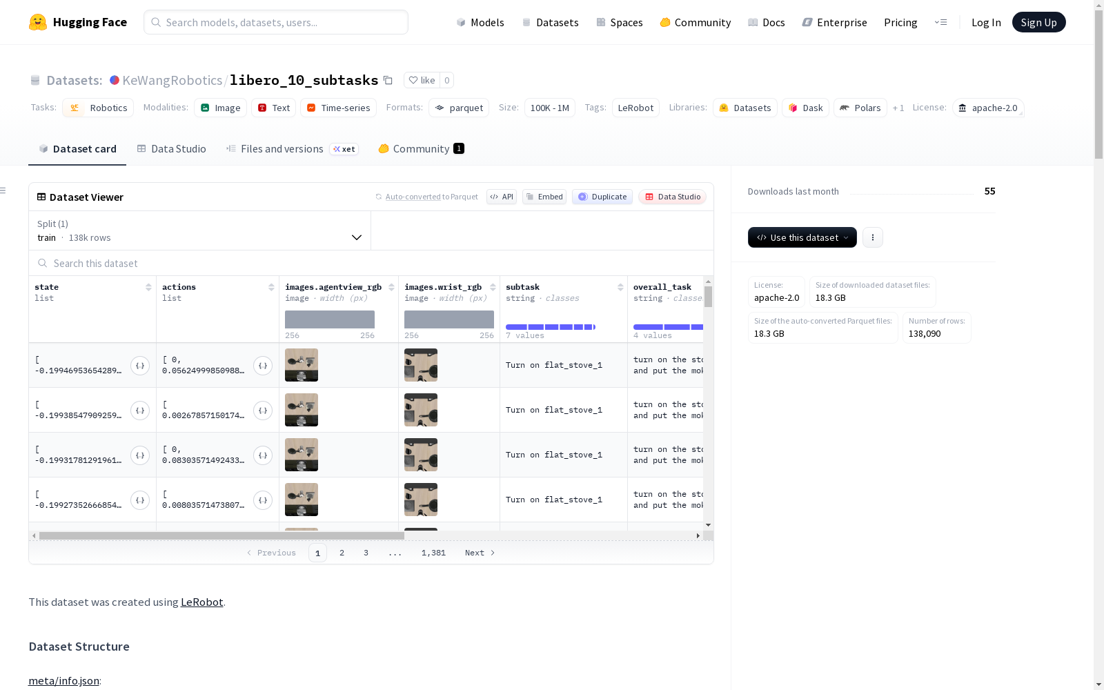The width and height of the screenshot is (1104, 690).
Task: Filter by the parquet format tag
Action: [459, 108]
